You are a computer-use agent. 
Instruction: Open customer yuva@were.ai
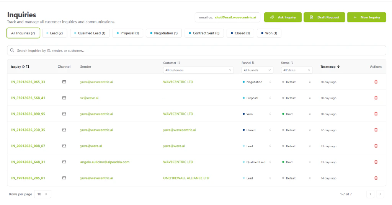point(174,146)
